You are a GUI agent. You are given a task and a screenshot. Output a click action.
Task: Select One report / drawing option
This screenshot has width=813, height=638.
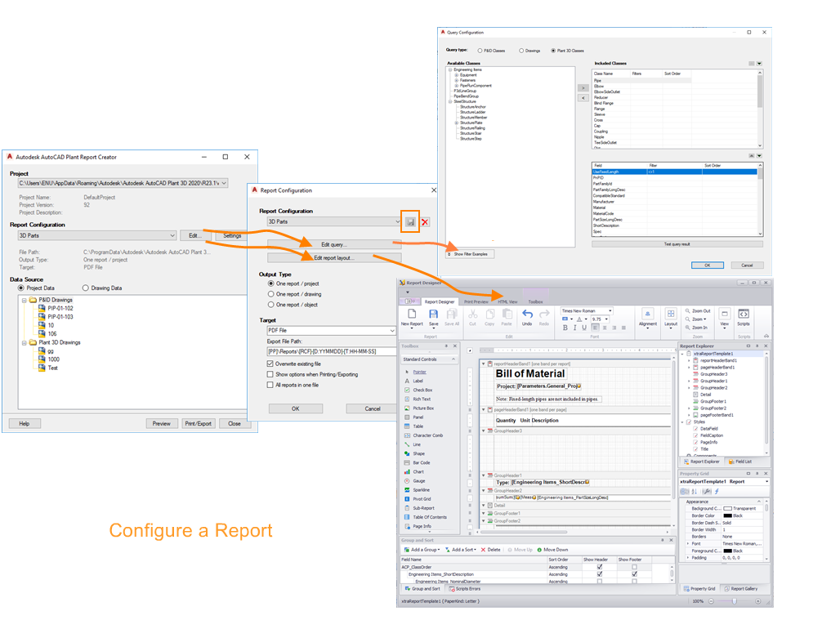click(270, 294)
